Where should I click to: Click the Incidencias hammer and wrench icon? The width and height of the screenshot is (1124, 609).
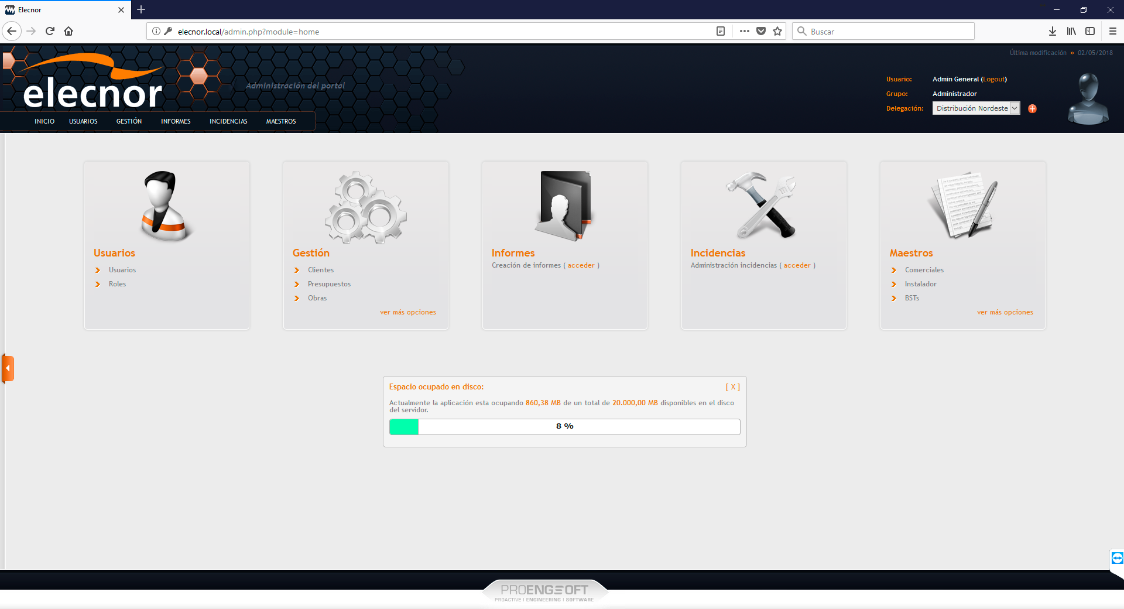pyautogui.click(x=762, y=205)
